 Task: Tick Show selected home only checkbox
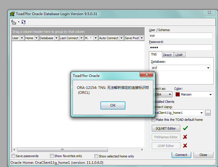click(x=96, y=156)
